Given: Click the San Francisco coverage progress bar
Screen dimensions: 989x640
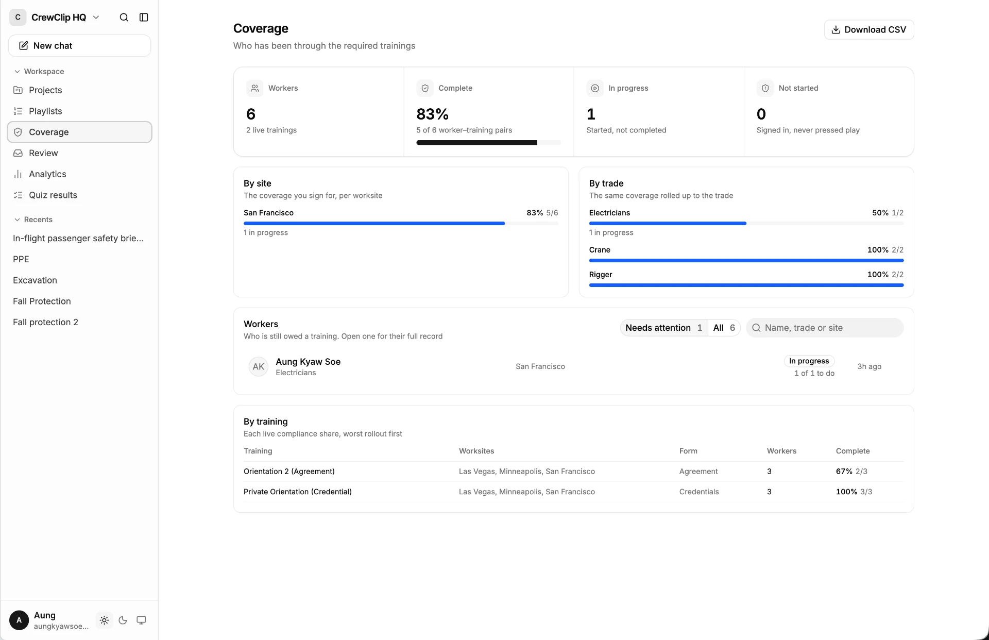Looking at the screenshot, I should [x=401, y=224].
